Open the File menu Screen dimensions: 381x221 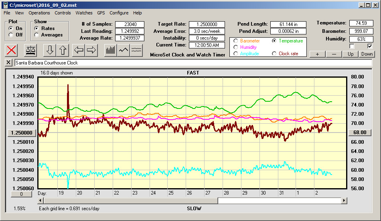(7, 13)
